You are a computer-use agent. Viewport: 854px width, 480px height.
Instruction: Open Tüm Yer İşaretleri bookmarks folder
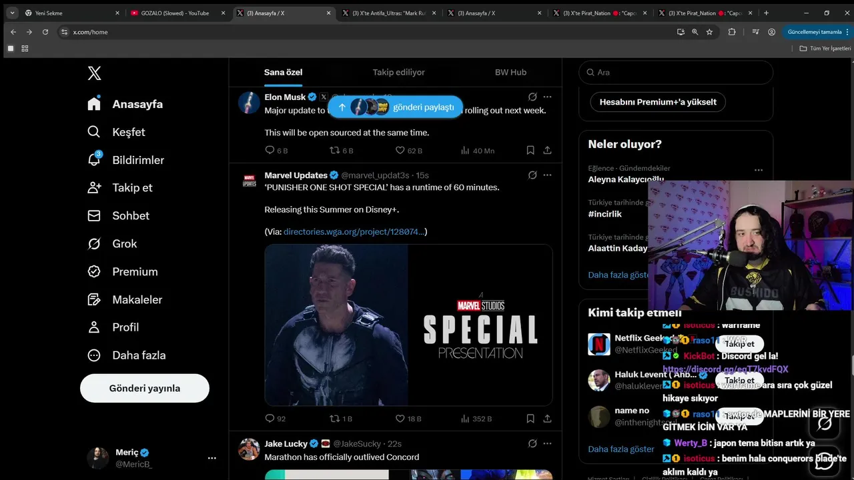825,48
